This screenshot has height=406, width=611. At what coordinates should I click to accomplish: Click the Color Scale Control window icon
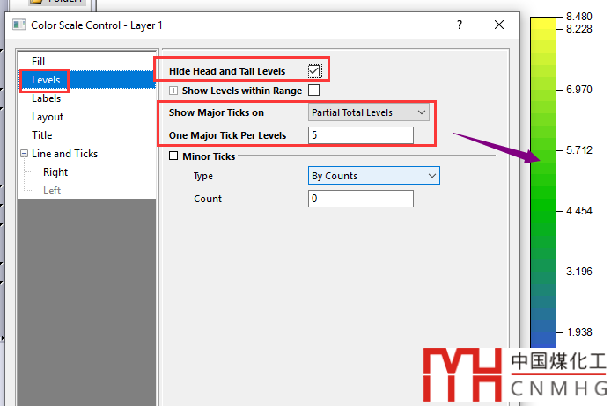pos(18,25)
